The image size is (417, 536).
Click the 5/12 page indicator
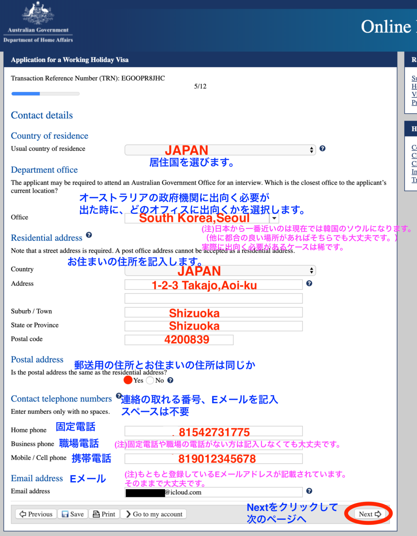[200, 86]
